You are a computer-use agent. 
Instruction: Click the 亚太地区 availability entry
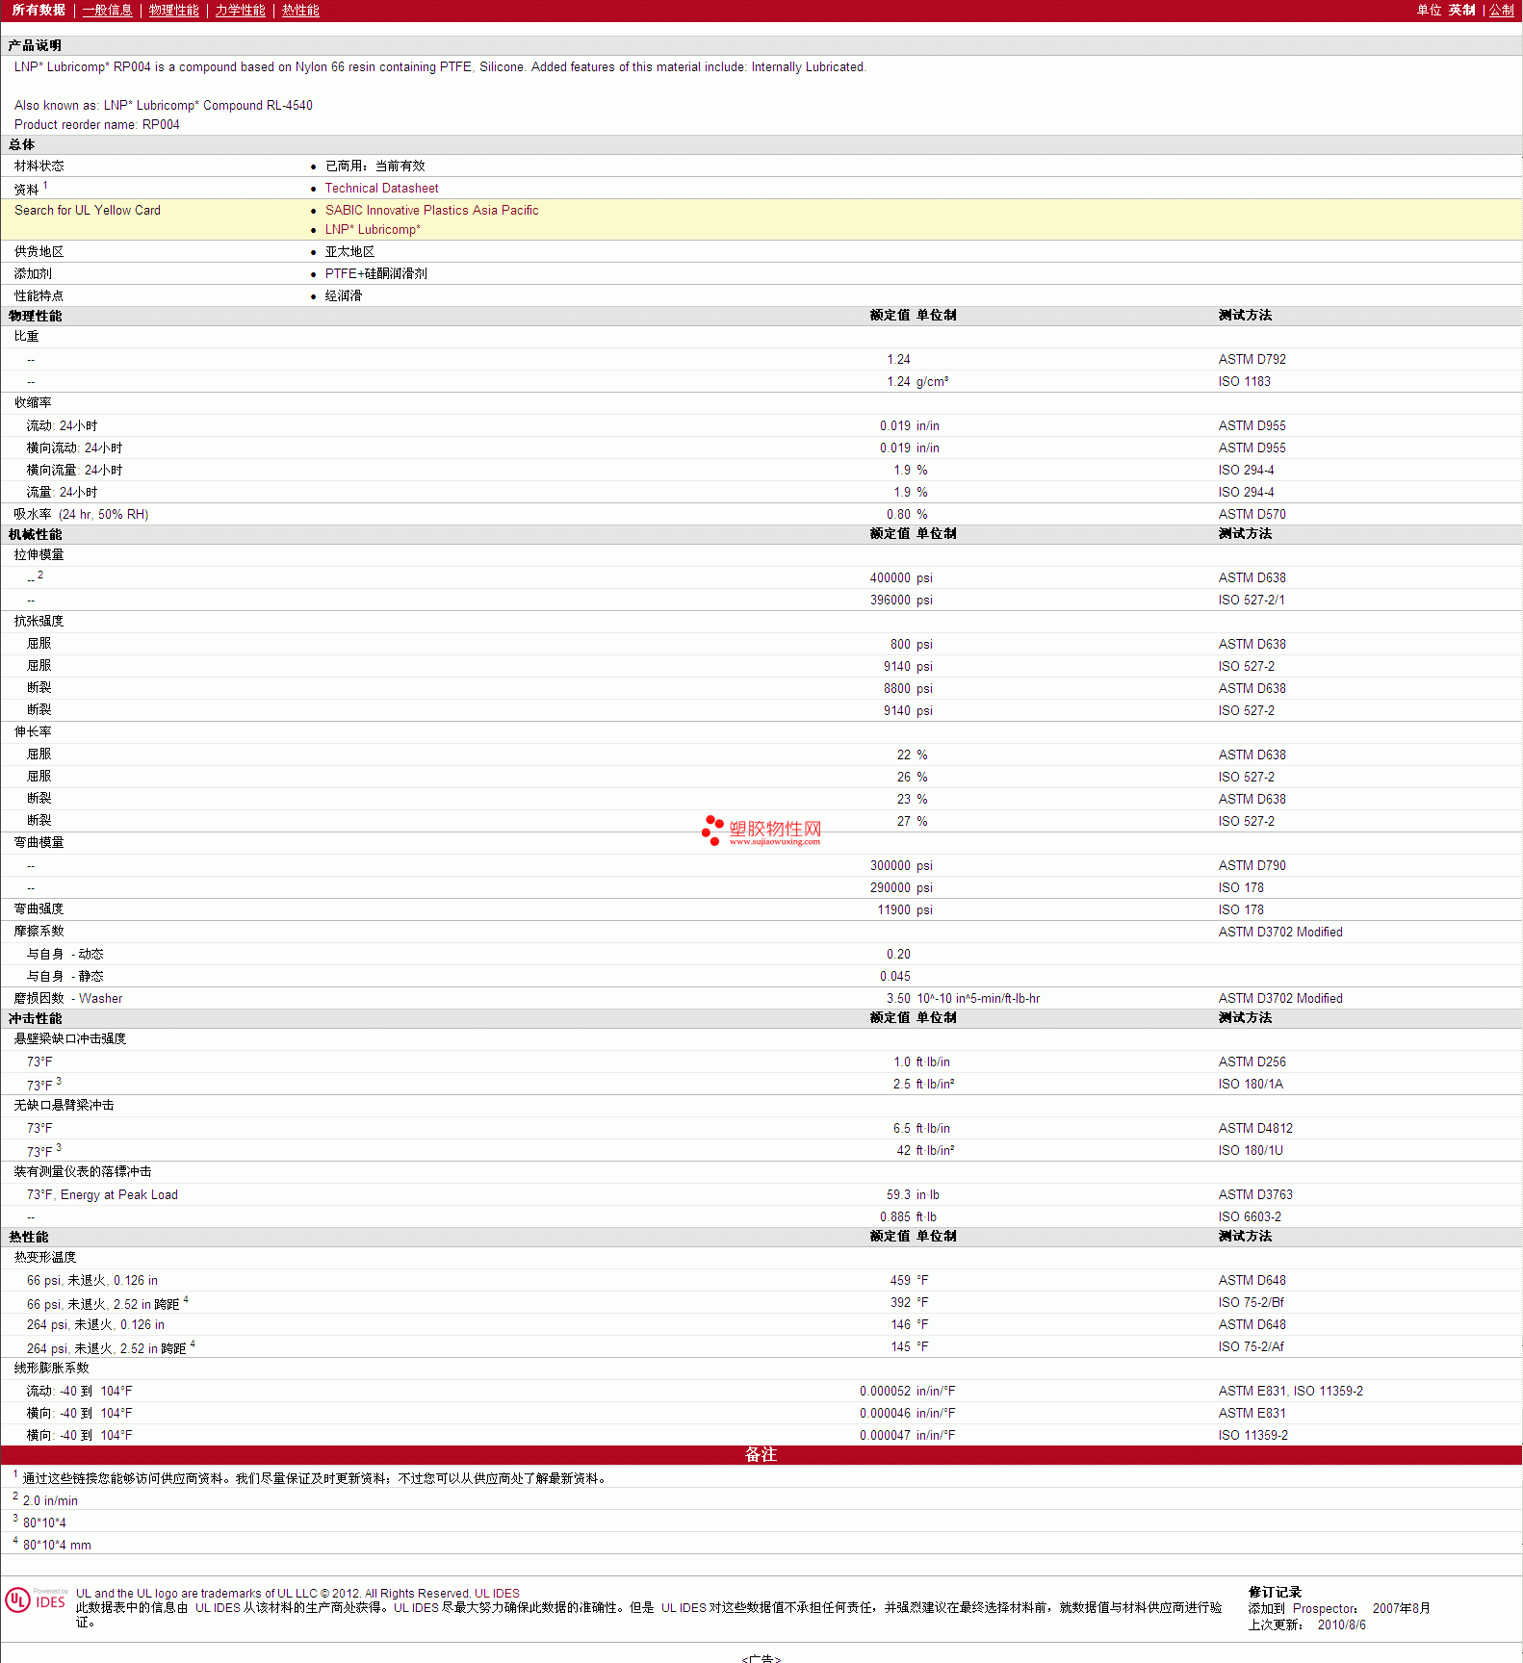pos(349,252)
